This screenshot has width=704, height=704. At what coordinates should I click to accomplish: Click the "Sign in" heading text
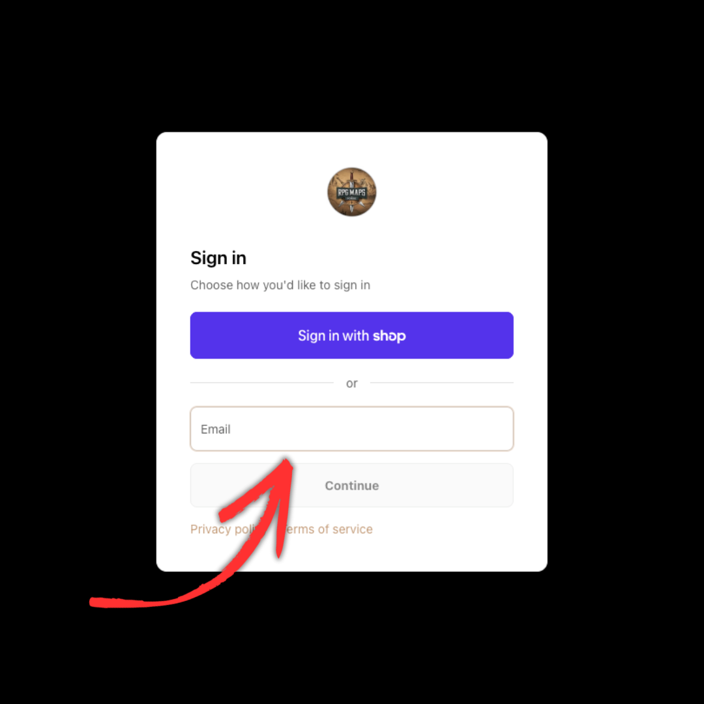218,258
